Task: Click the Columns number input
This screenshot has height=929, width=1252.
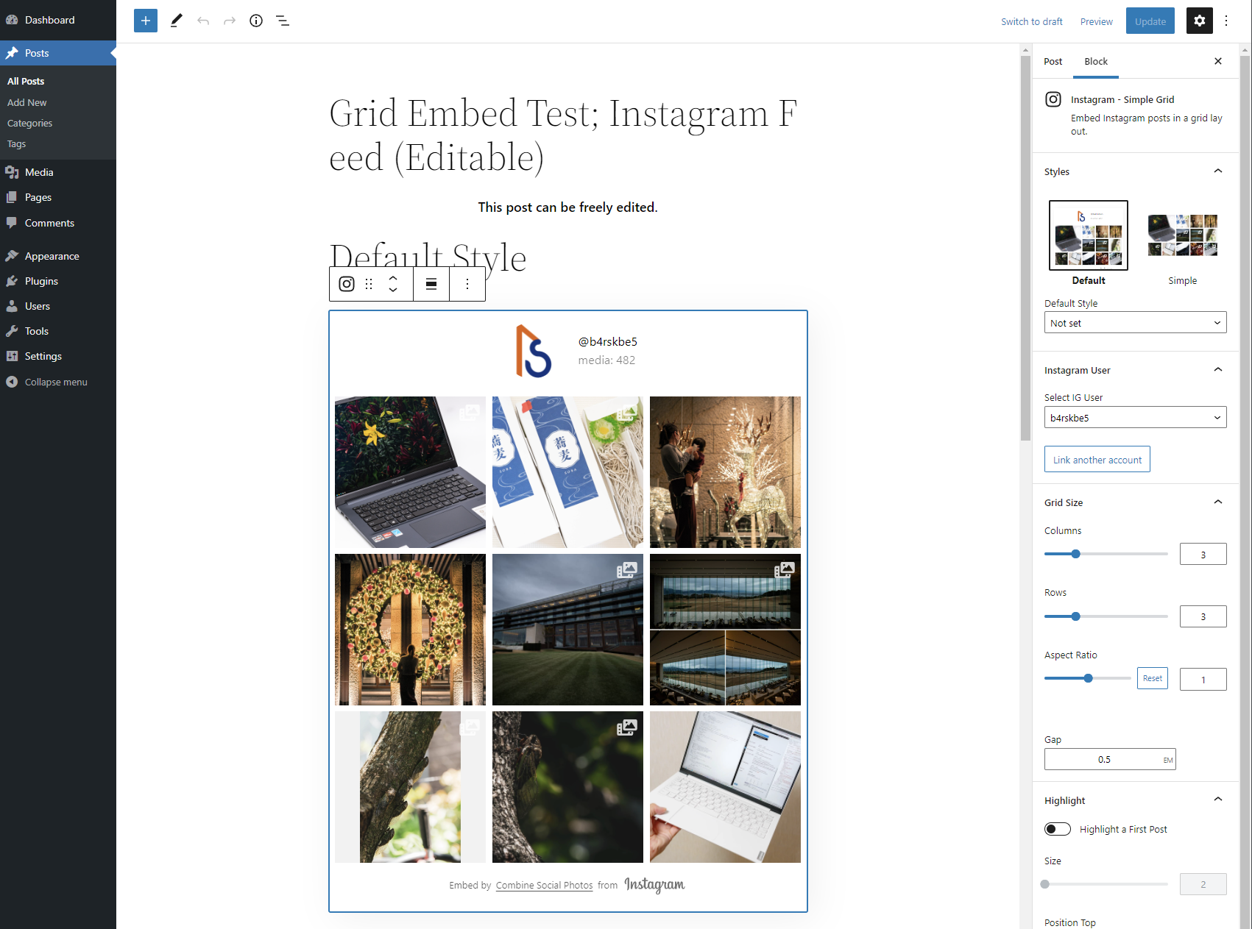Action: [1203, 554]
